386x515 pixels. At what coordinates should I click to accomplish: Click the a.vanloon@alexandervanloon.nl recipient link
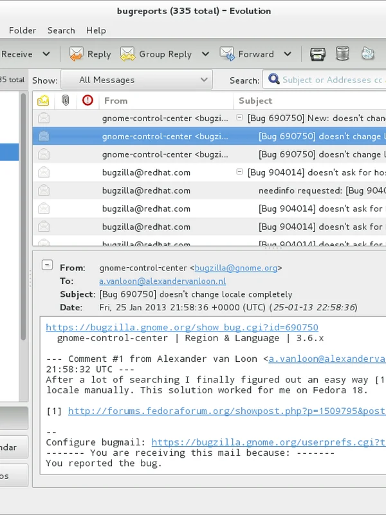coord(163,281)
